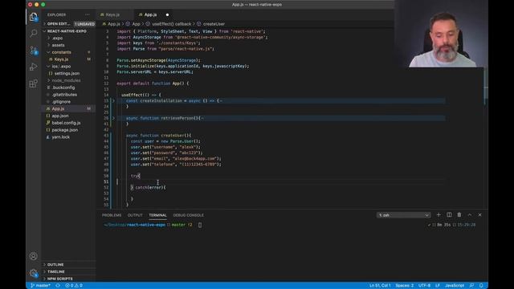Image resolution: width=514 pixels, height=289 pixels.
Task: Close the terminal panel
Action: tap(480, 215)
